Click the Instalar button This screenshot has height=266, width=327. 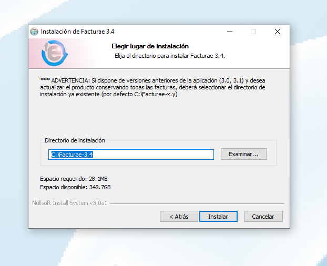pyautogui.click(x=218, y=217)
